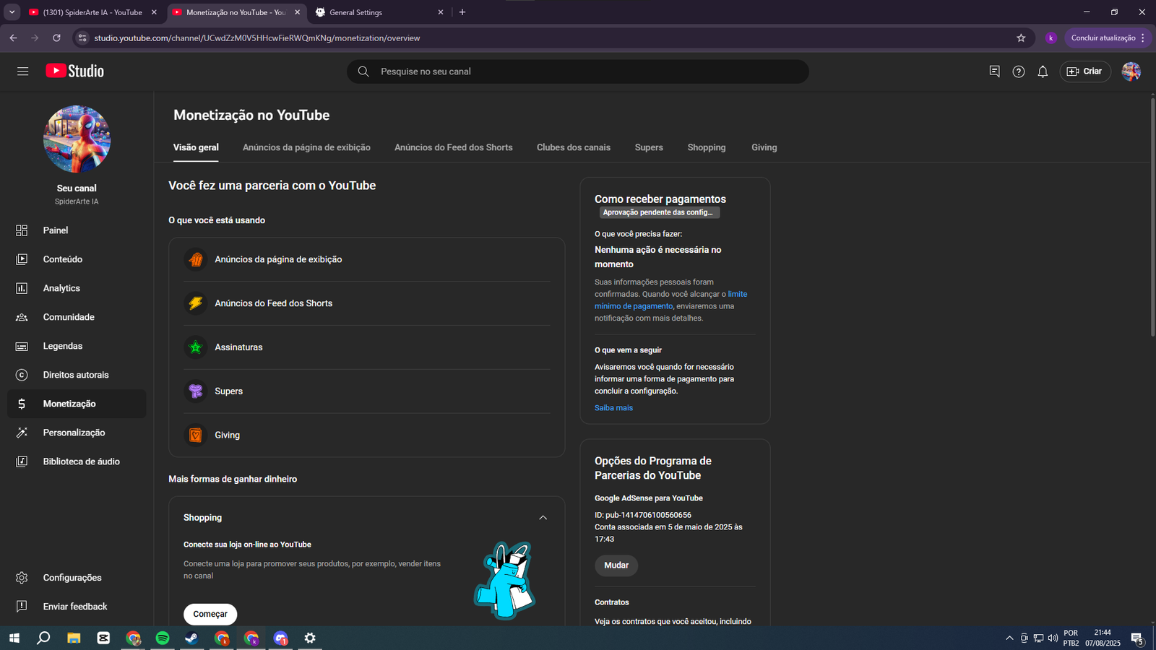Select Anúncios do Feed dos Shorts row
The width and height of the screenshot is (1156, 650).
(367, 303)
